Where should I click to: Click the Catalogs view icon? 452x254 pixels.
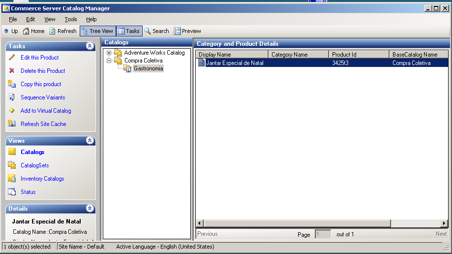(12, 152)
